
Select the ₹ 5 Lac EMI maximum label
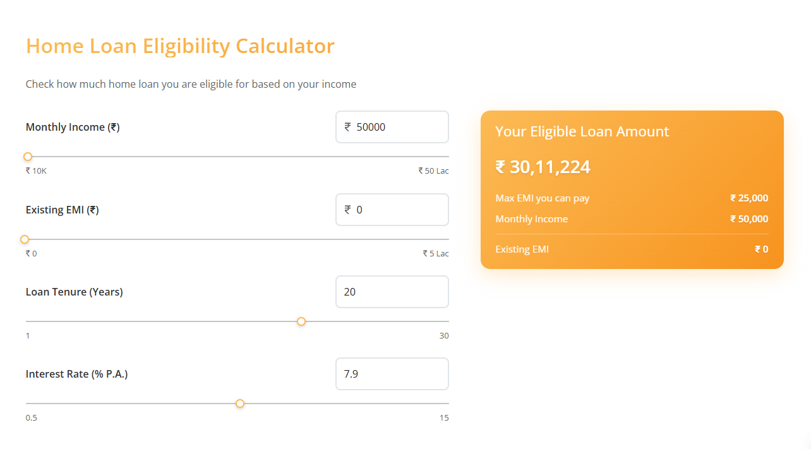click(x=435, y=253)
